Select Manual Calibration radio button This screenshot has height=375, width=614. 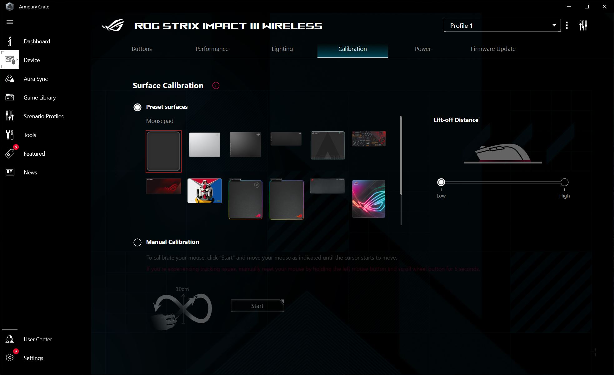137,242
